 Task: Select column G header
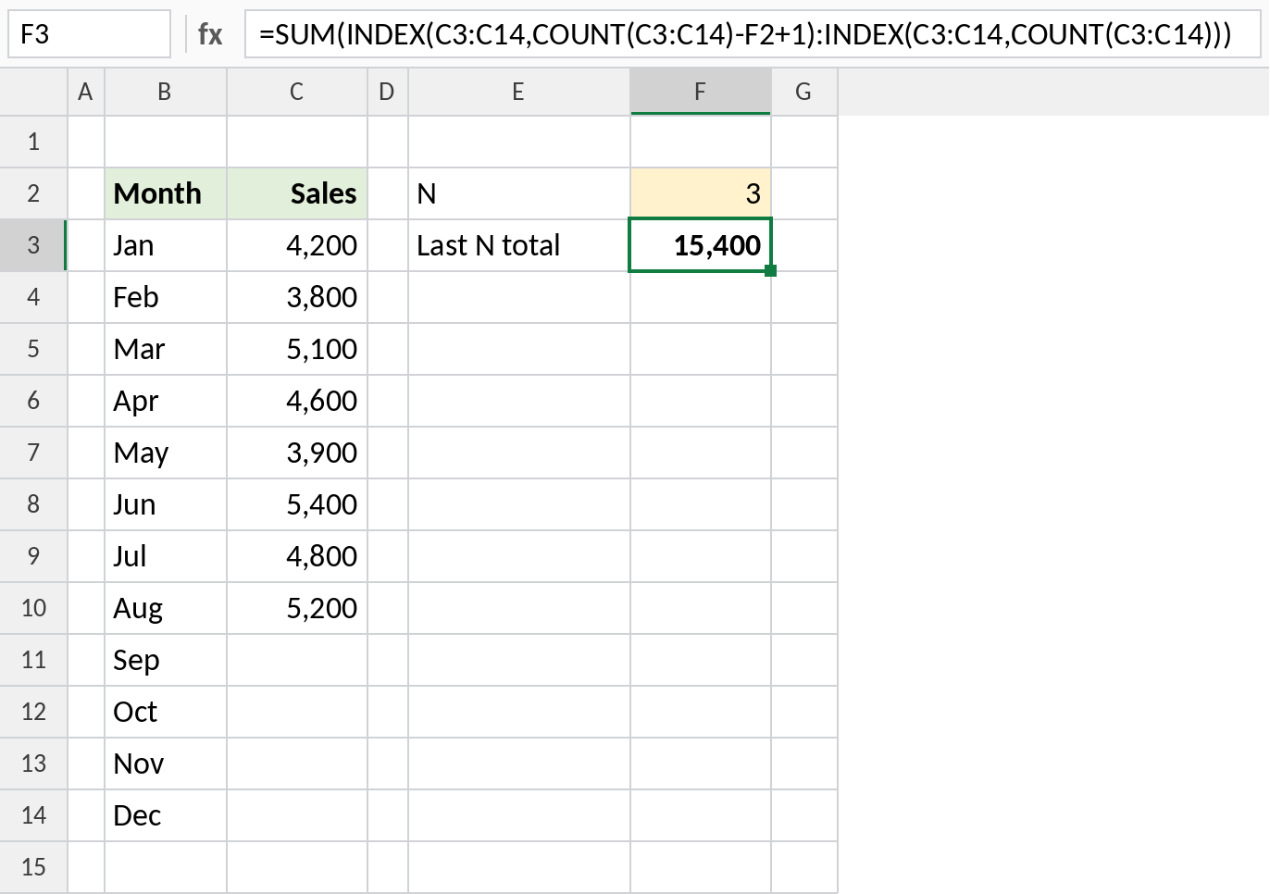(x=804, y=92)
